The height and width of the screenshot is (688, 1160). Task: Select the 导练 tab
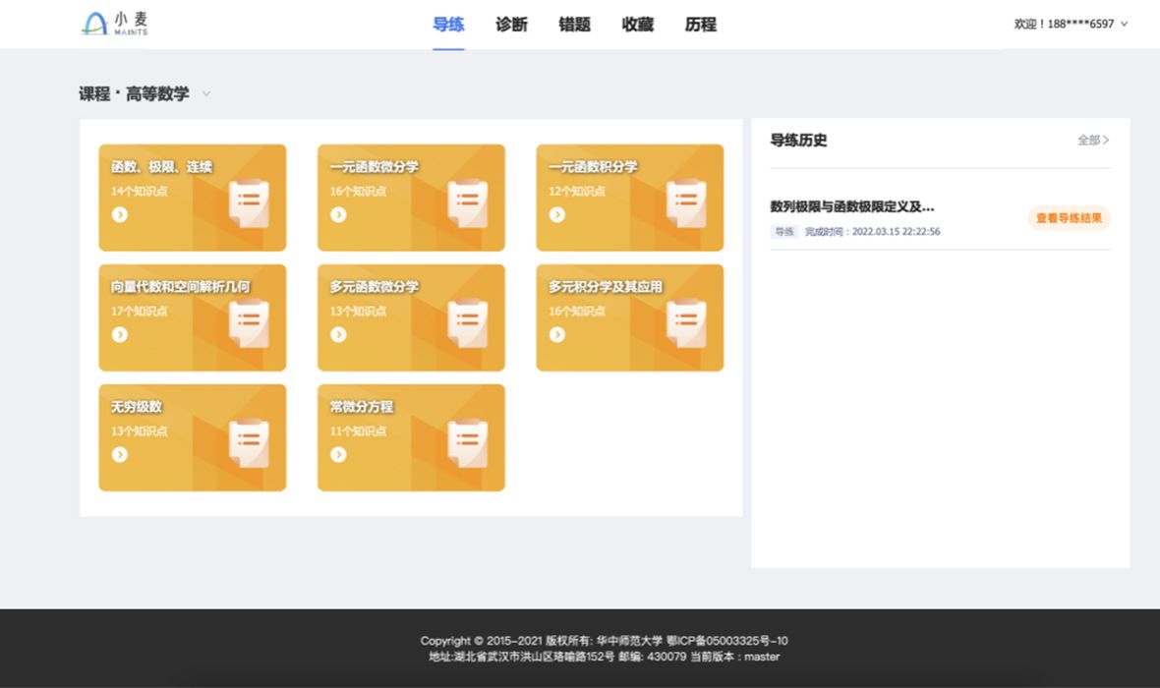[448, 25]
